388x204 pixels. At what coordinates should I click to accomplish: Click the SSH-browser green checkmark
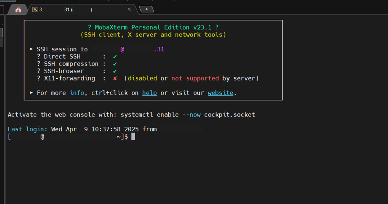(115, 71)
